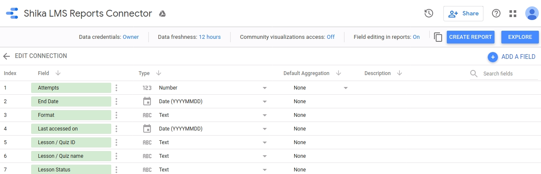The image size is (541, 174).
Task: Click the 123 number type icon for Attempts
Action: pos(147,88)
